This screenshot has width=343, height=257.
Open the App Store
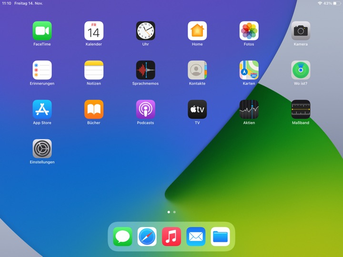point(42,109)
